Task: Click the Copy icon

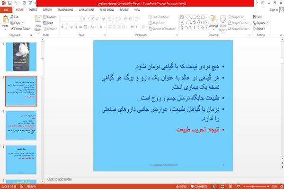Action: pos(12,23)
